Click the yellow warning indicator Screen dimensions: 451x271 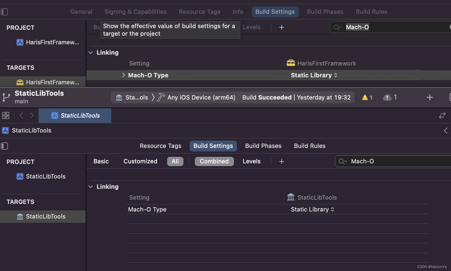pyautogui.click(x=367, y=97)
